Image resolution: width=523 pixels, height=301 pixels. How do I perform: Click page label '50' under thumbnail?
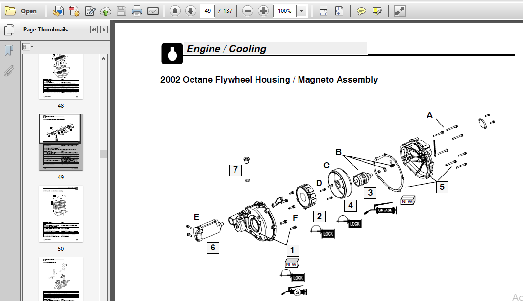pos(61,249)
